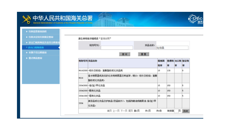Click the 暂定税率 column header
This screenshot has width=226, height=126.
pos(186,63)
